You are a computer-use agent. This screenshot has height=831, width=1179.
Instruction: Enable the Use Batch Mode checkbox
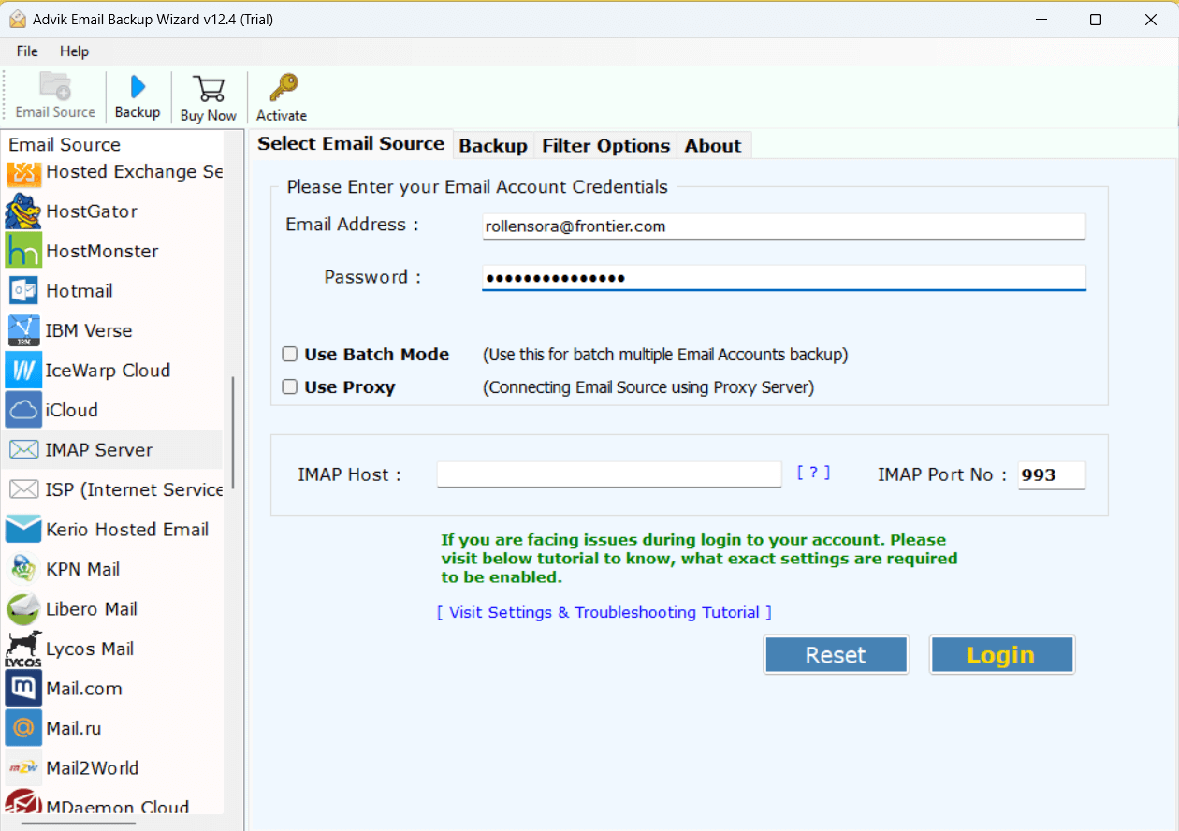coord(290,355)
